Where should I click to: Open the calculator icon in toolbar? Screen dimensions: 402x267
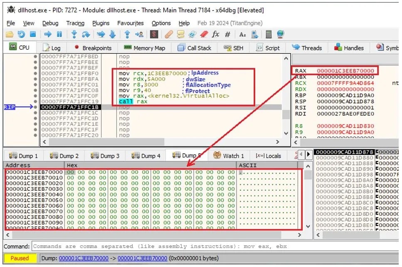click(269, 34)
